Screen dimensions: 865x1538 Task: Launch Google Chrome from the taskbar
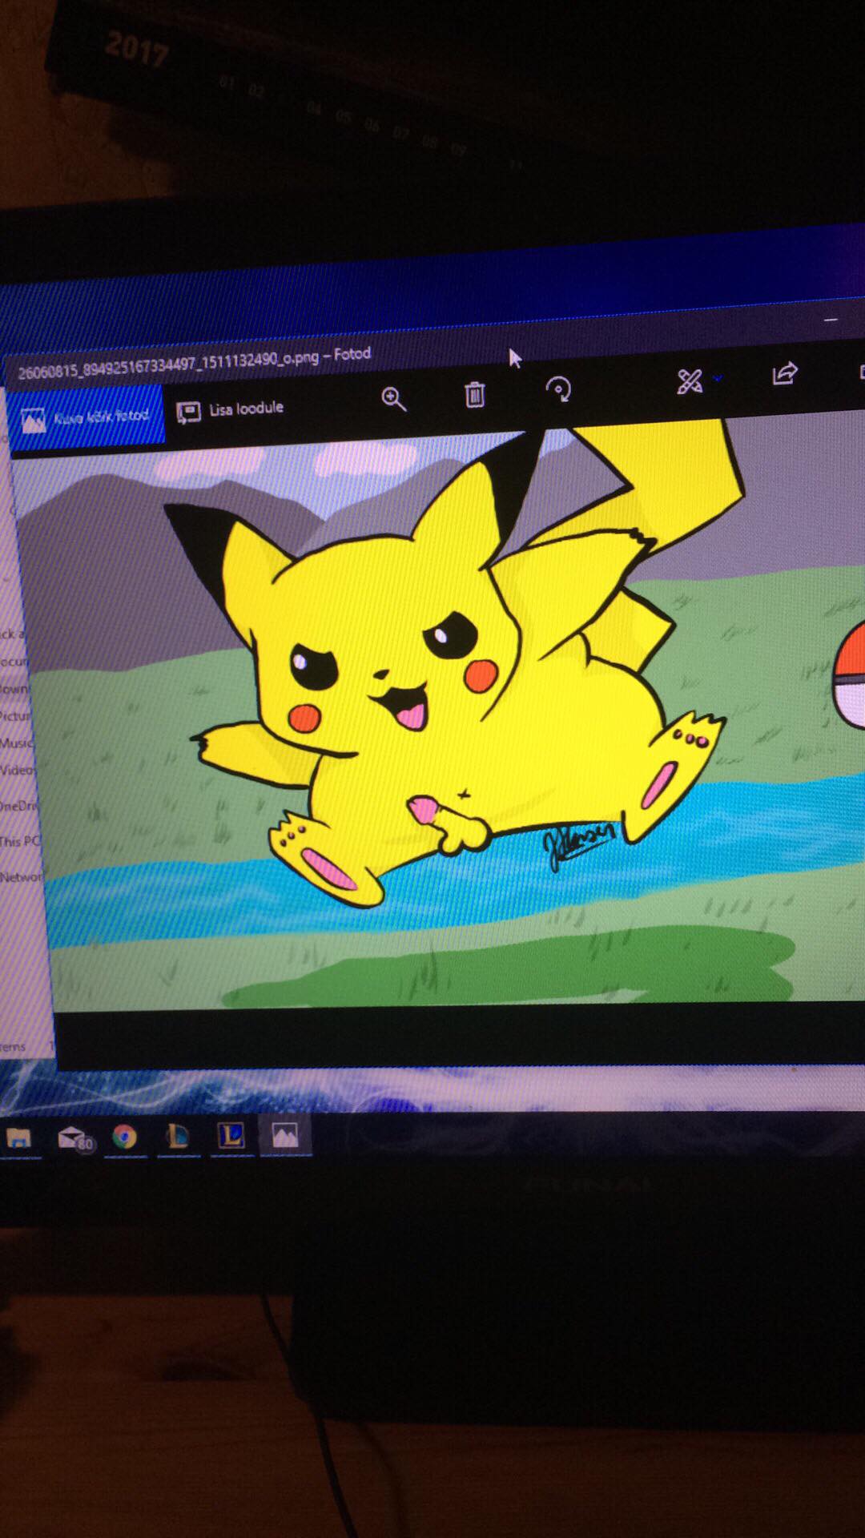click(125, 1137)
